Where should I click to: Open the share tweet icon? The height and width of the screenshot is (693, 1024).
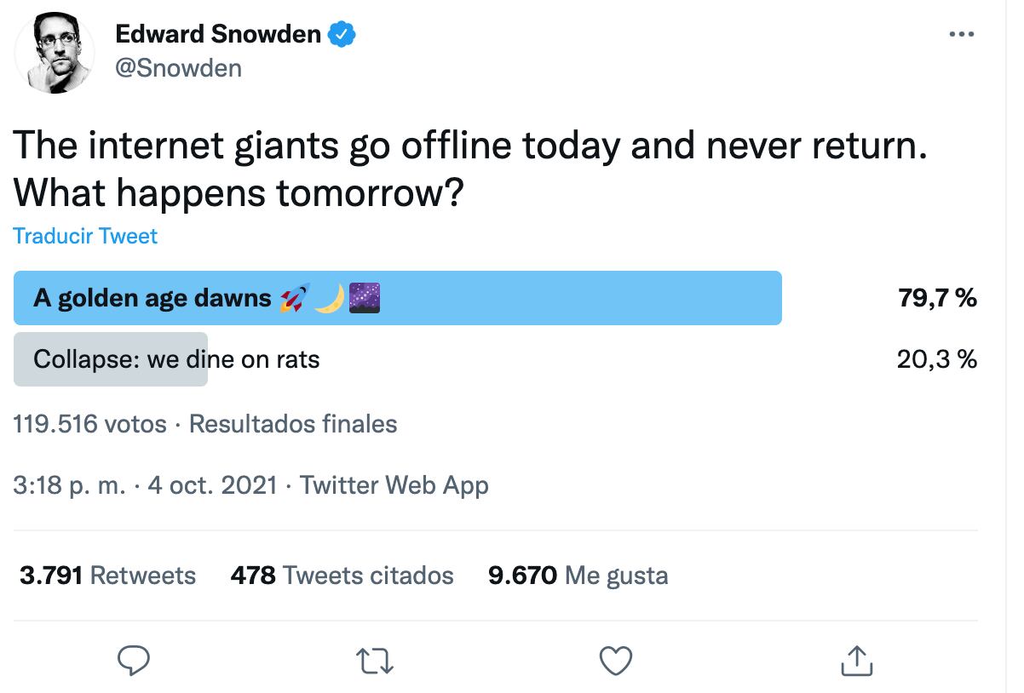click(x=855, y=661)
